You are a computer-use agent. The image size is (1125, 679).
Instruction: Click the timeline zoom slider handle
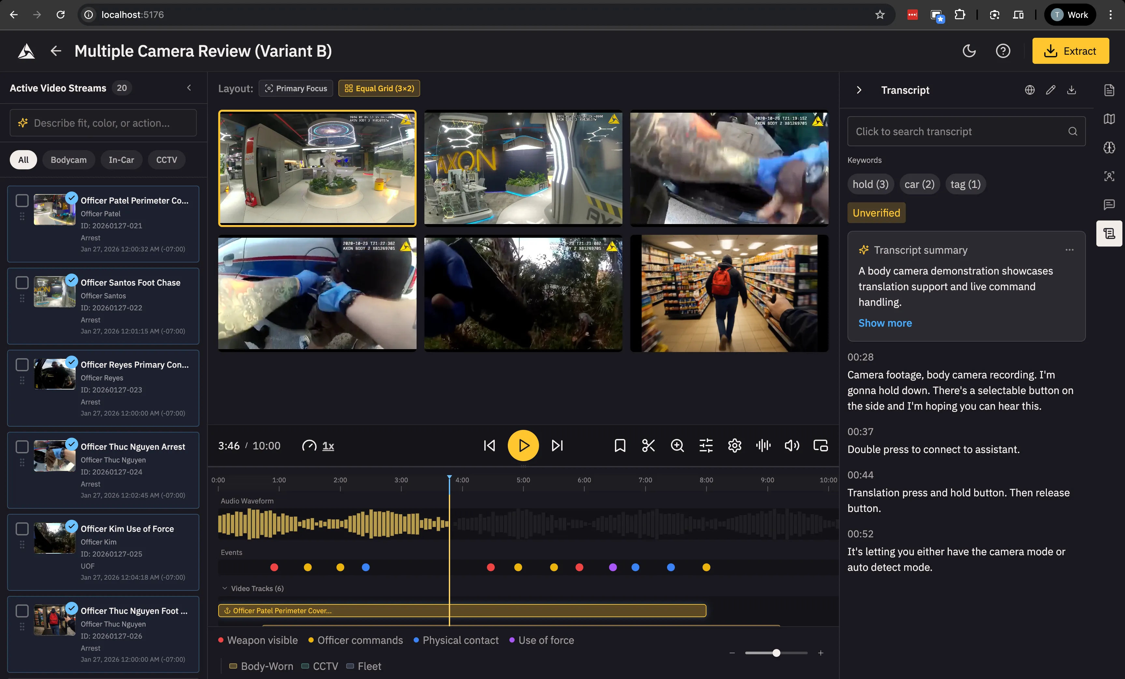[x=776, y=653]
